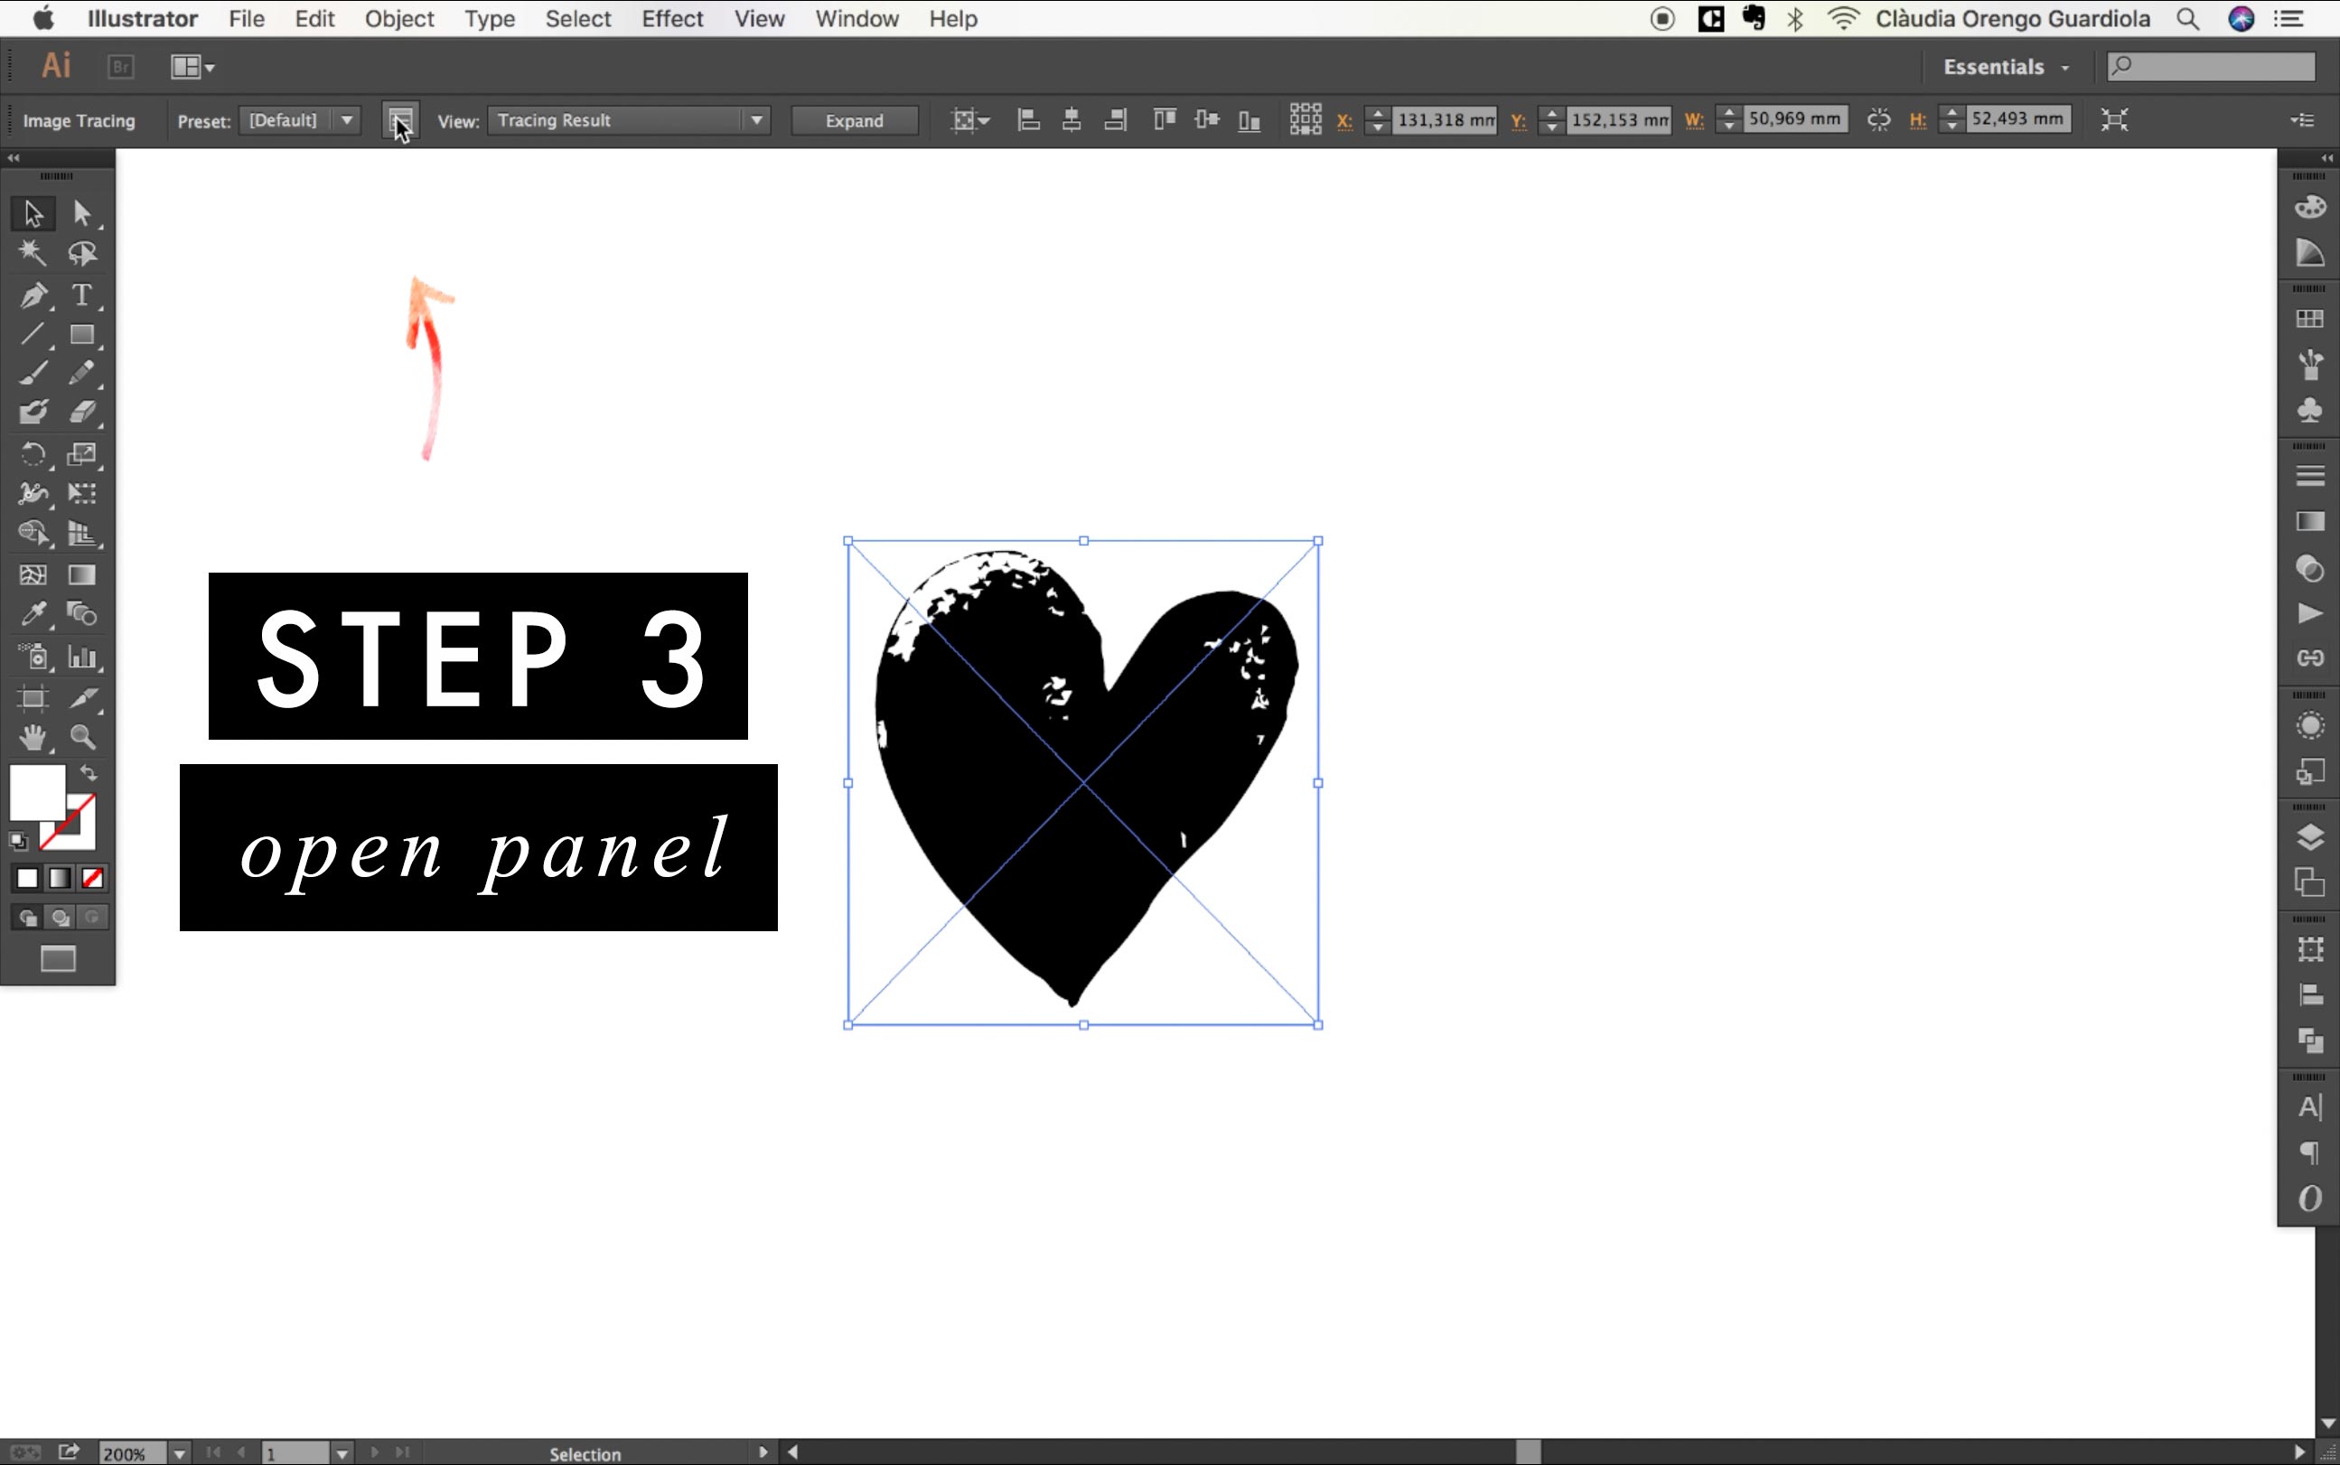Select the Type tool

click(83, 295)
